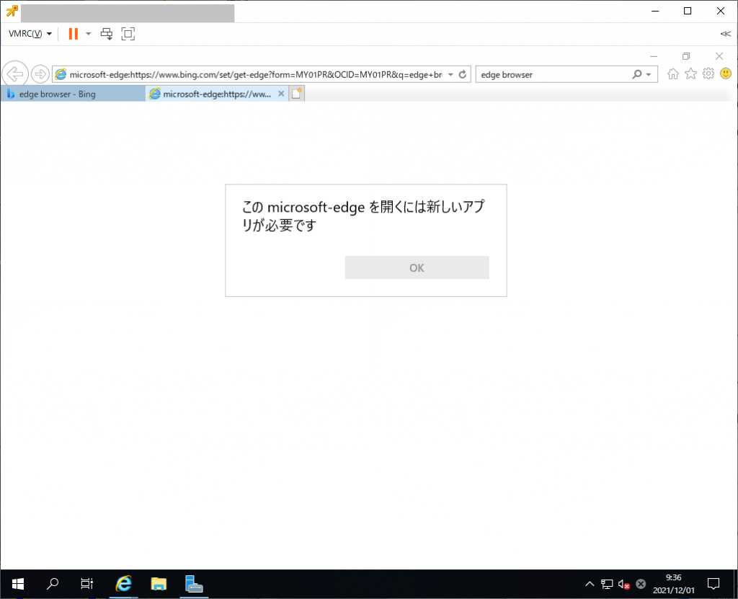Open favorites star icon
Screen dimensions: 738x599
pos(690,74)
